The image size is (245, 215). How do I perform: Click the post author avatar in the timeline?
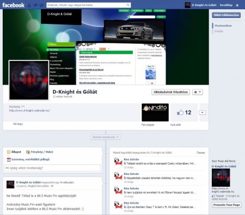pos(10,185)
